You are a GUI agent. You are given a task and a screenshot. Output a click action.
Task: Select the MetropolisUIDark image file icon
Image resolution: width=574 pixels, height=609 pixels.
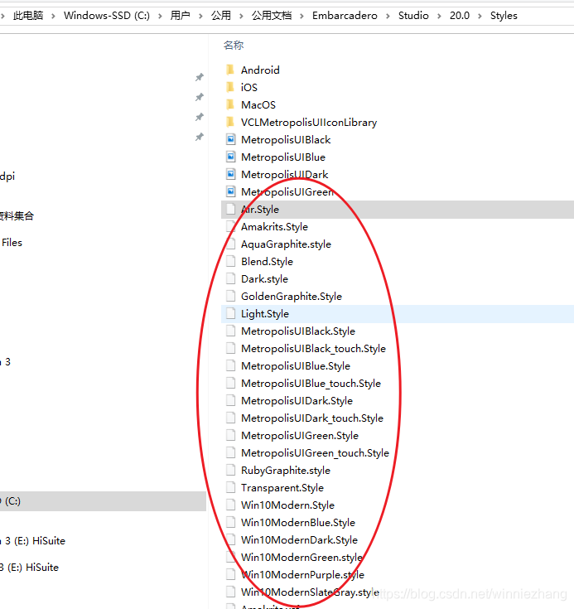click(x=231, y=174)
